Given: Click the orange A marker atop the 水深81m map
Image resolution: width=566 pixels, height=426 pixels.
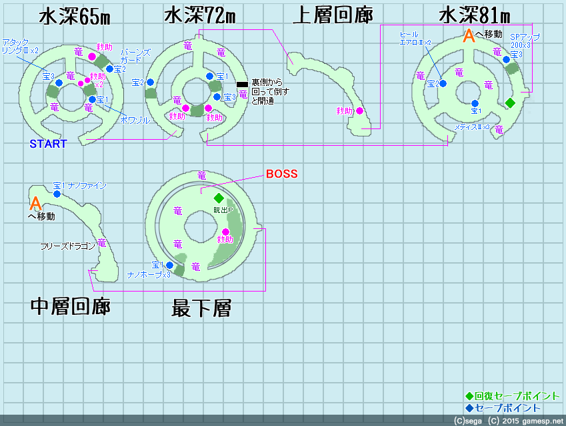Looking at the screenshot, I should click(x=469, y=36).
